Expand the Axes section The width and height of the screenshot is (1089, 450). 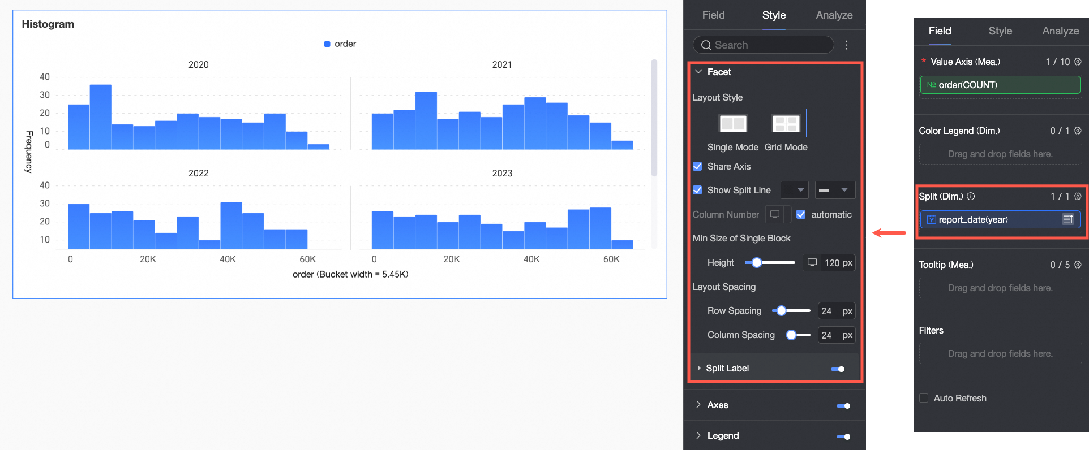coord(698,405)
